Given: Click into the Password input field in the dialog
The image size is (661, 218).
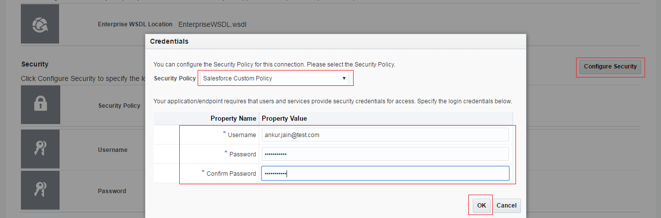Looking at the screenshot, I should pyautogui.click(x=385, y=154).
